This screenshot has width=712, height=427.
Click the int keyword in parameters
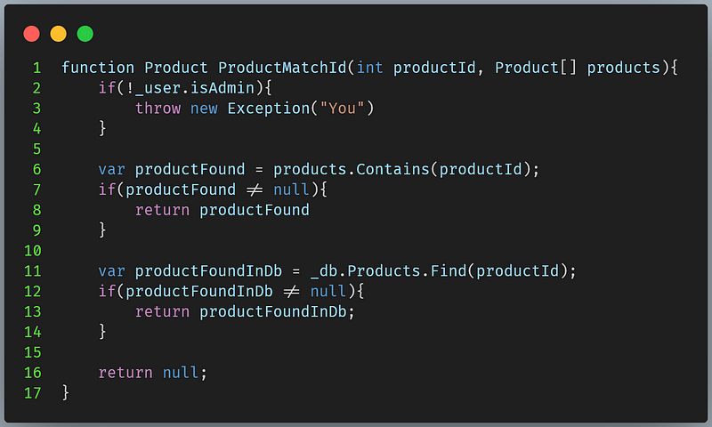pyautogui.click(x=369, y=68)
